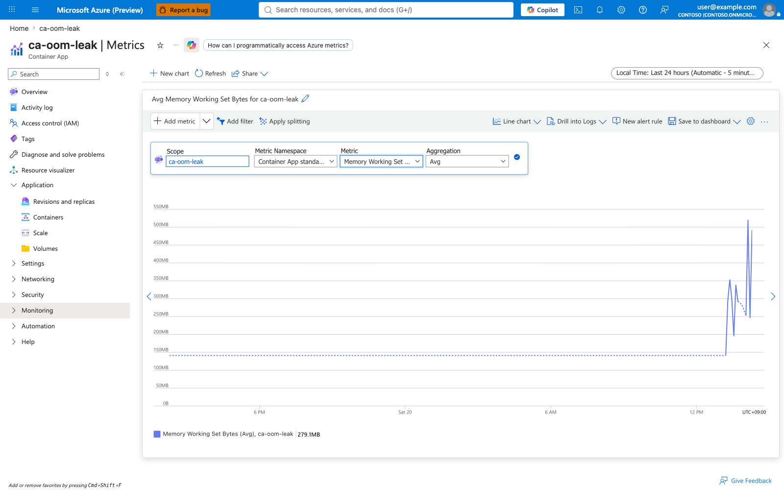Click the Report a bug button
The width and height of the screenshot is (784, 490).
[184, 10]
